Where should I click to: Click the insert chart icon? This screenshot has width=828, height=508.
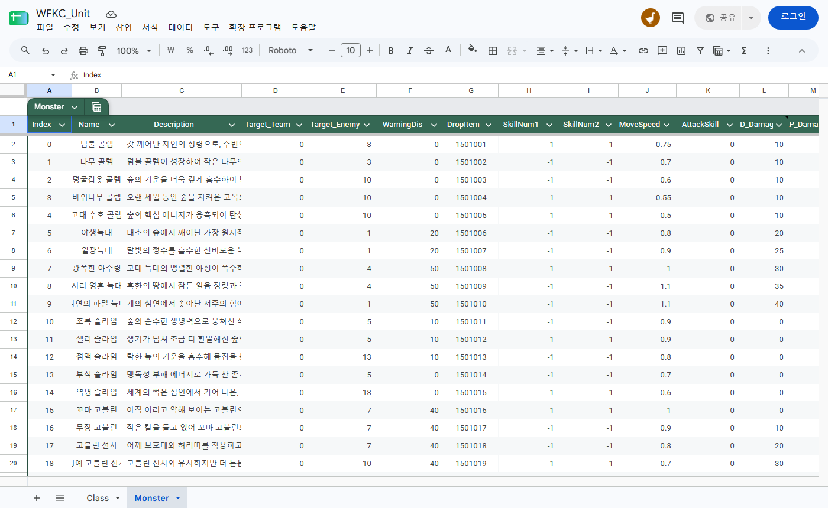681,51
